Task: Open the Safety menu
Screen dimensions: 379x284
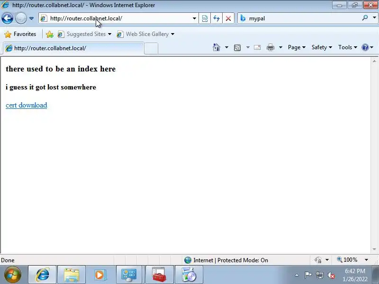Action: (322, 47)
